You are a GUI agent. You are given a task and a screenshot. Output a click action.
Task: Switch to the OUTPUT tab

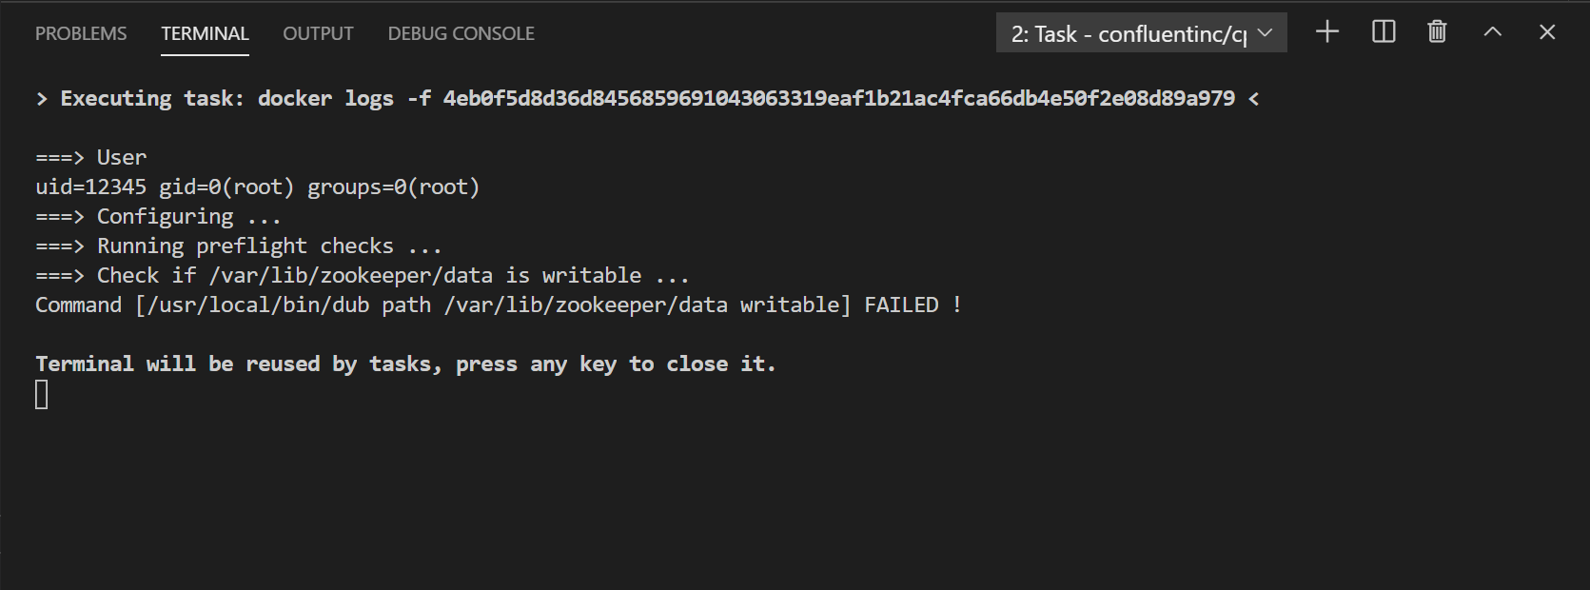click(317, 32)
